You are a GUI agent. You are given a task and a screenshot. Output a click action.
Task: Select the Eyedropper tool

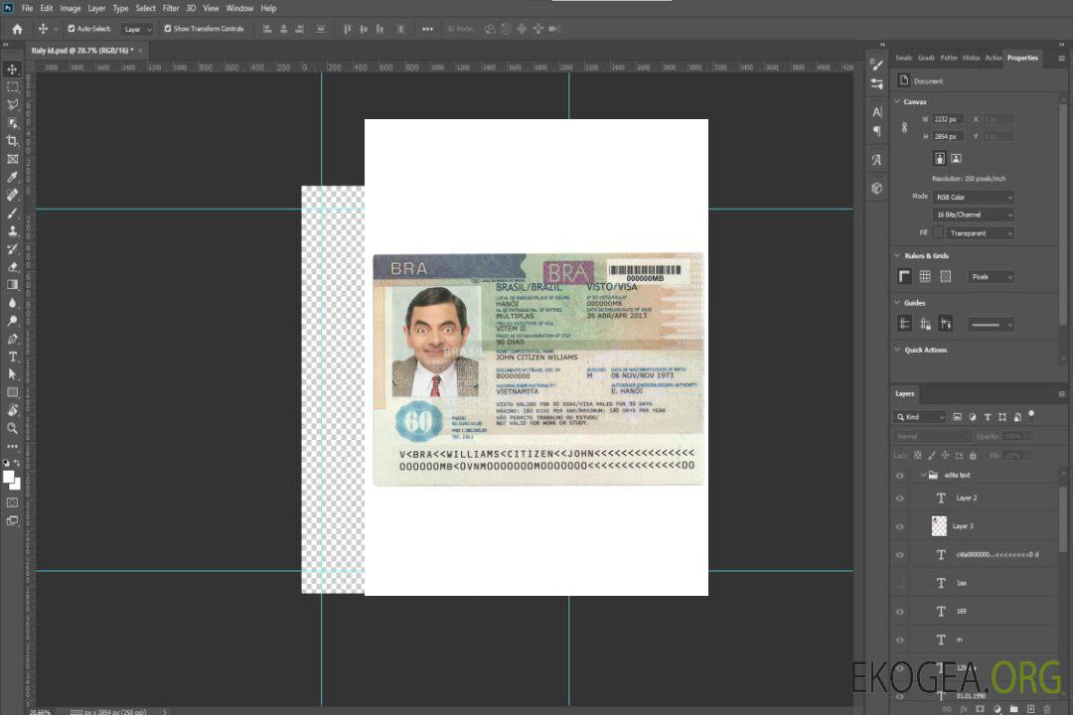pyautogui.click(x=12, y=177)
